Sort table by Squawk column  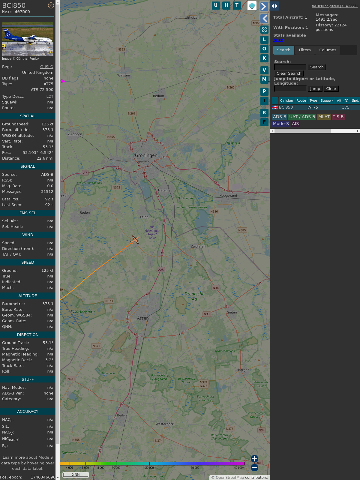tap(327, 101)
